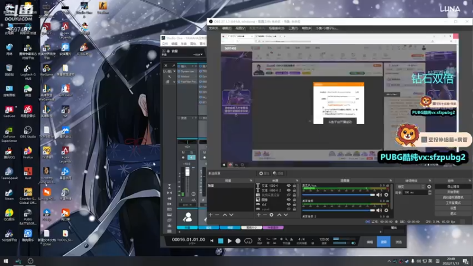Image resolution: width=473 pixels, height=266 pixels.
Task: Open +10.0 dropdown in Studio One channel header
Action: pos(198,54)
